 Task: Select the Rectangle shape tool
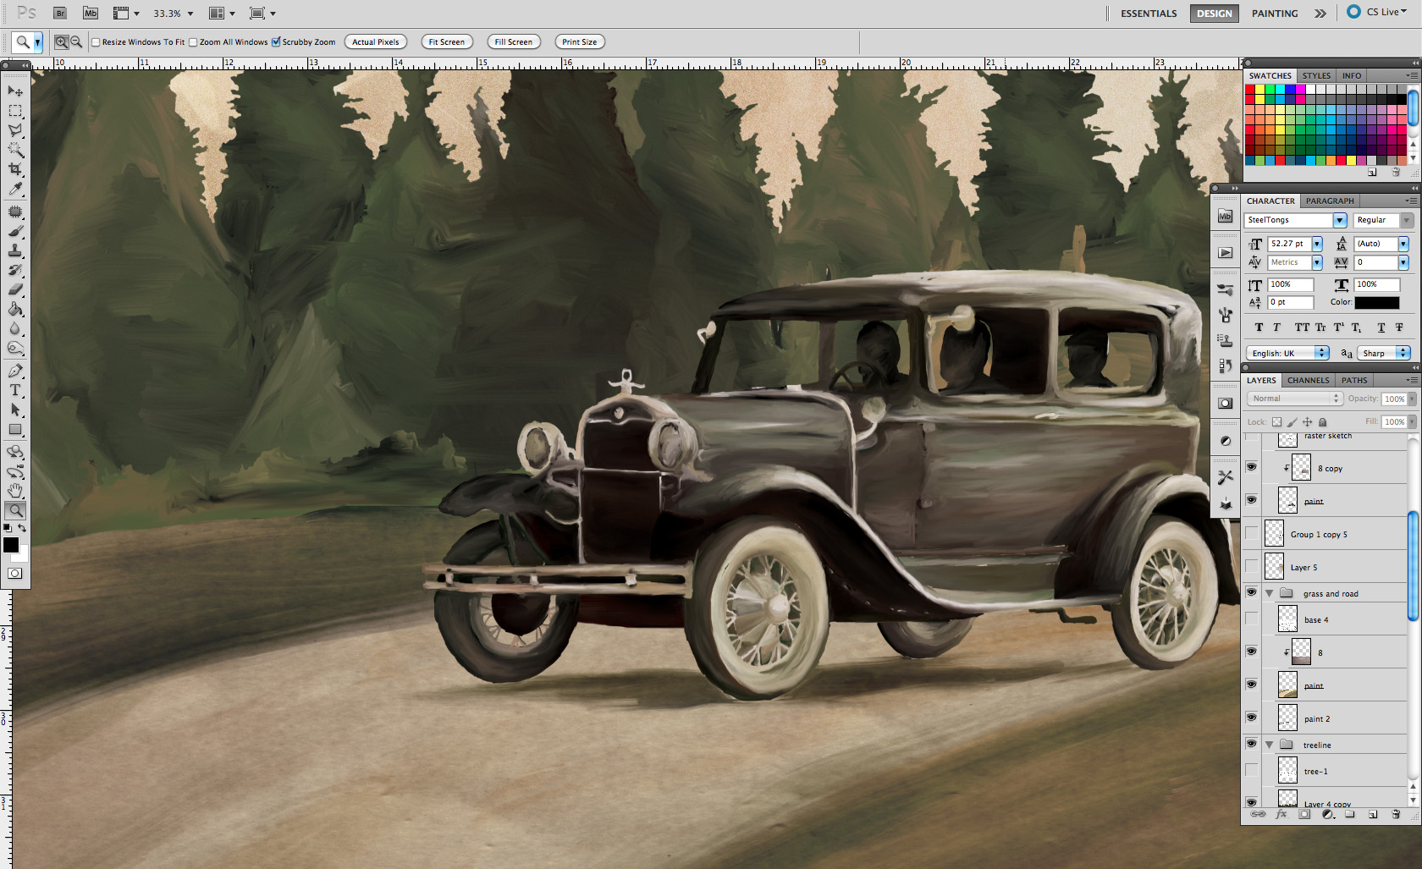pos(15,429)
